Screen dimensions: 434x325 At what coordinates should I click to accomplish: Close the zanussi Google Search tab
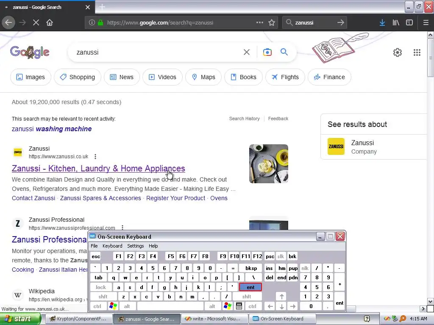[x=88, y=7]
